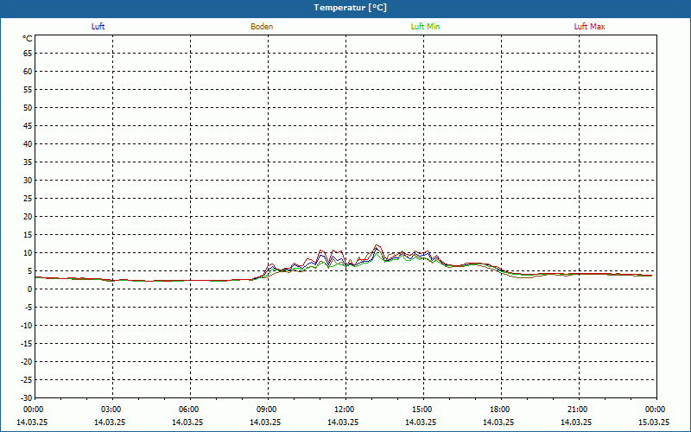Click the 30 y-axis value
691x432 pixels.
pos(28,181)
